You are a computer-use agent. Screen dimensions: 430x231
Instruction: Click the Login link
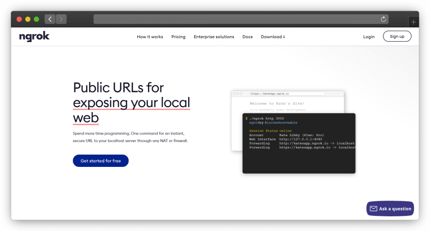(x=368, y=37)
